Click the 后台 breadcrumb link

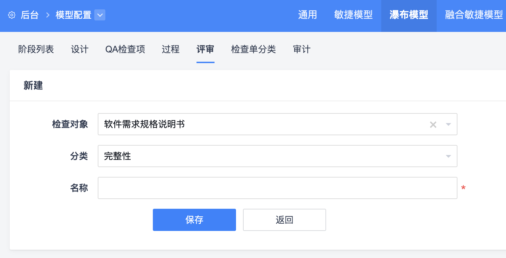pos(29,15)
